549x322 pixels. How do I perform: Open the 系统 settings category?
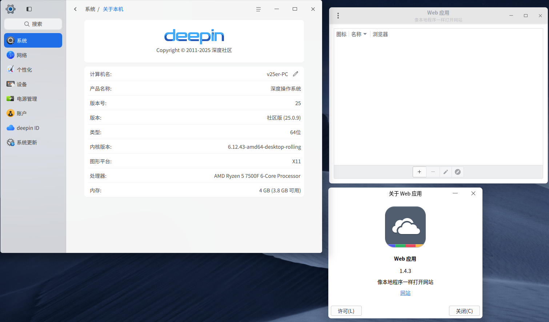(x=33, y=40)
